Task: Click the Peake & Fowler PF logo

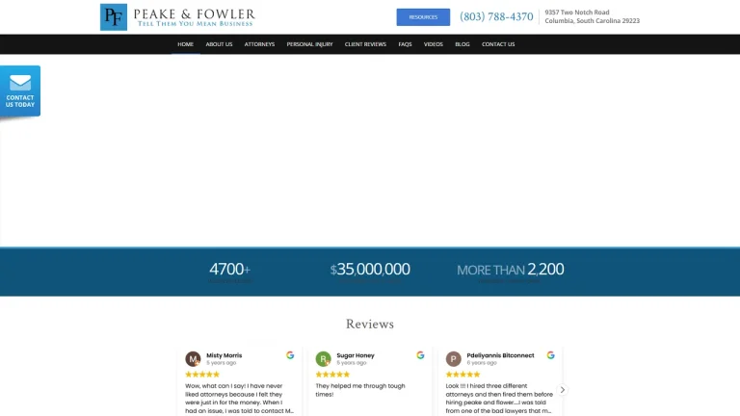Action: point(114,17)
